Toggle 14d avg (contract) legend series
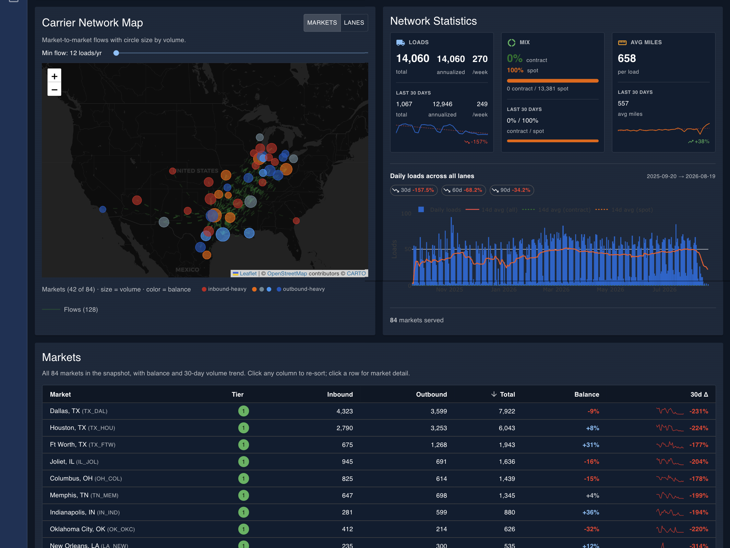The height and width of the screenshot is (548, 730). click(556, 210)
